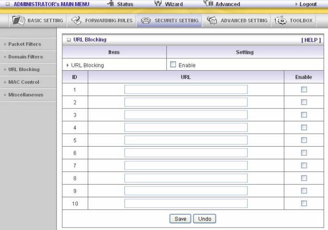This screenshot has height=230, width=328.
Task: Check Enable box for URL ID 6
Action: point(304,153)
